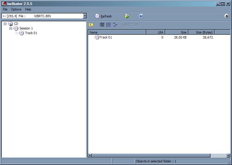Maximize the IsoBuster window

(222, 4)
